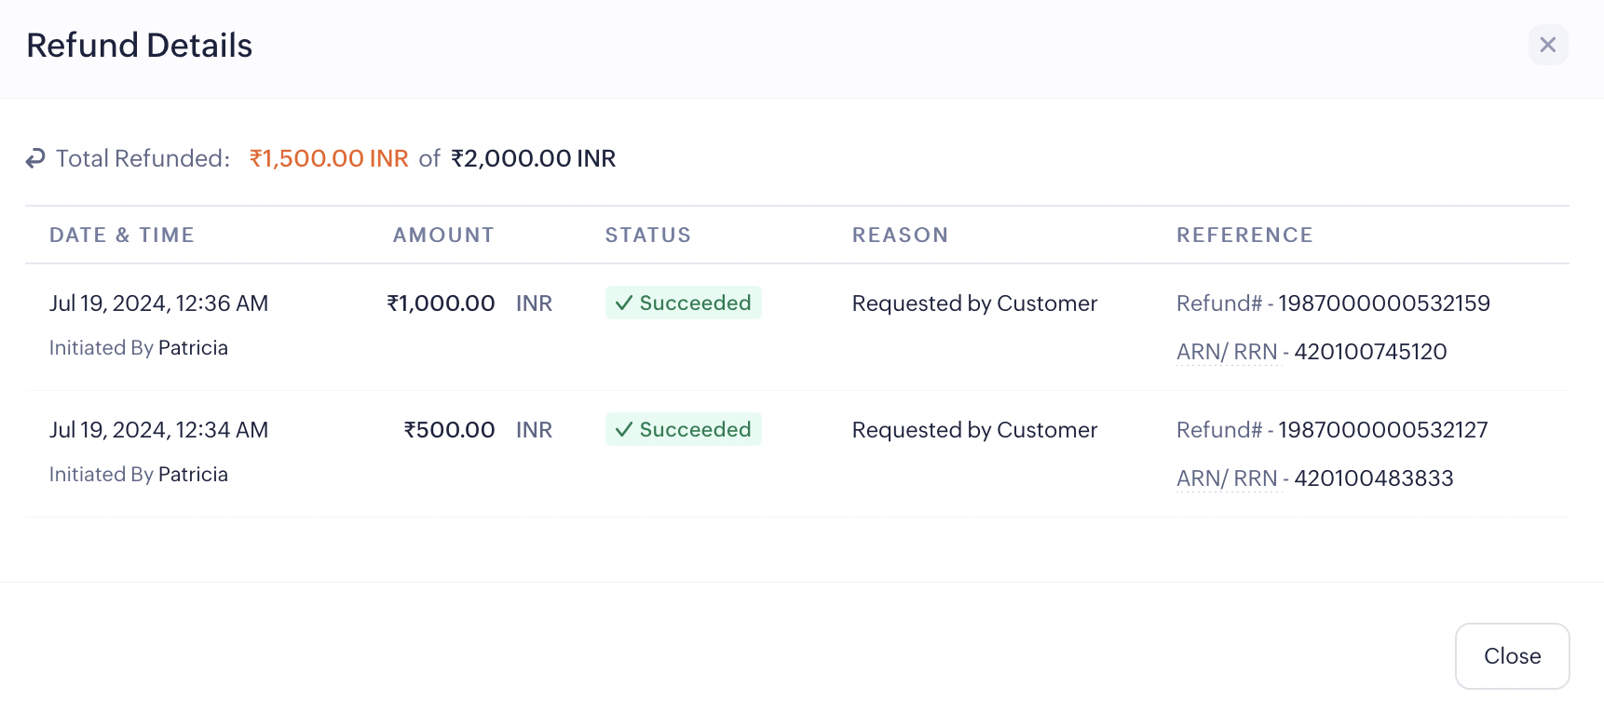Click the Succeeded checkmark for ₹500.00 refund
This screenshot has width=1604, height=713.
pos(624,430)
